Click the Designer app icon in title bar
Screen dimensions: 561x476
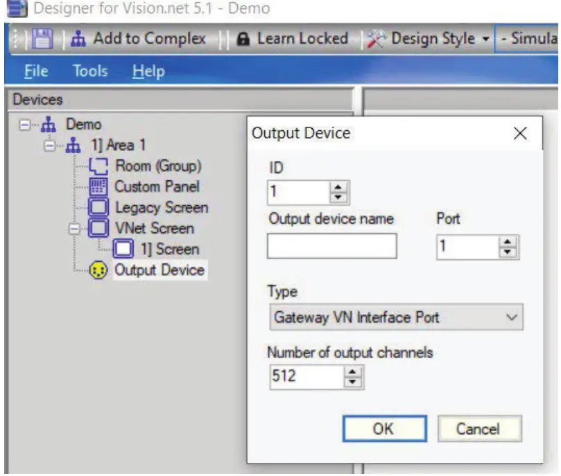pos(17,8)
